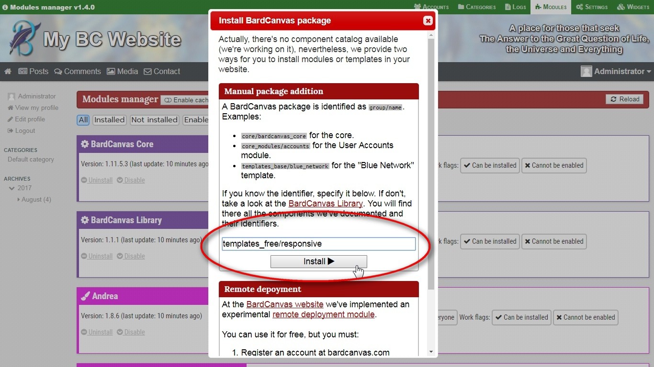Click Can be installed flag for Andrea
654x367 pixels.
coord(521,317)
